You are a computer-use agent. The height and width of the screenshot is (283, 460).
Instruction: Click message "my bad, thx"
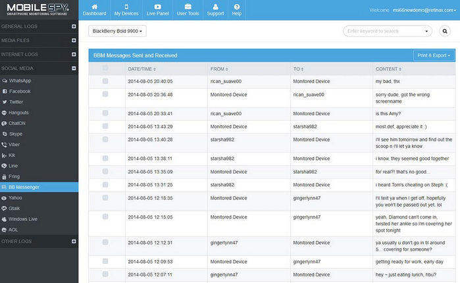pos(388,81)
